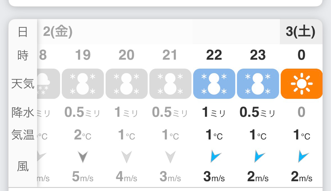This screenshot has height=191, width=331.
Task: Click the 1ミリ precipitation value at 22 o'clock
Action: (214, 112)
